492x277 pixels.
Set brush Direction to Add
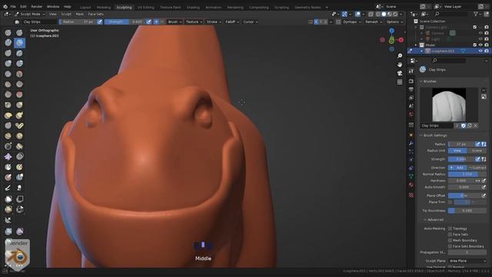tap(457, 168)
